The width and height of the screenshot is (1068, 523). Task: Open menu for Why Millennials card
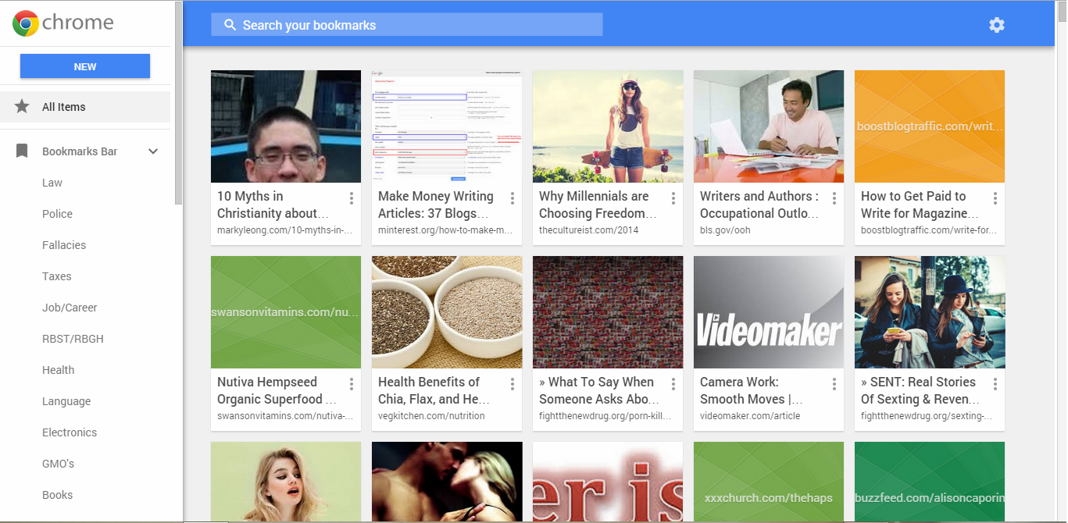tap(673, 198)
